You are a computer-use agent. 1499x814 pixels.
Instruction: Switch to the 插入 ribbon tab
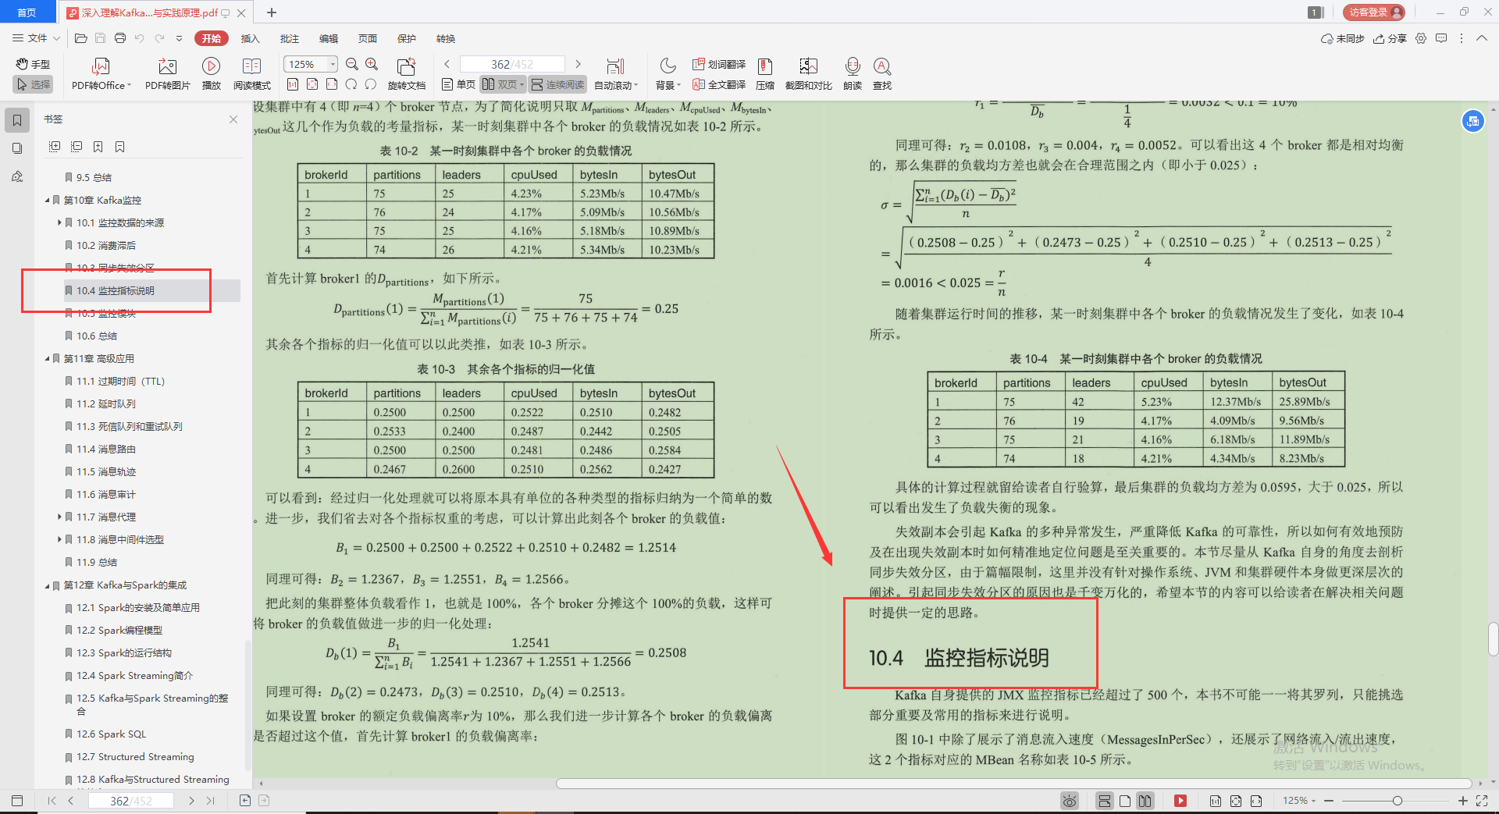point(250,37)
